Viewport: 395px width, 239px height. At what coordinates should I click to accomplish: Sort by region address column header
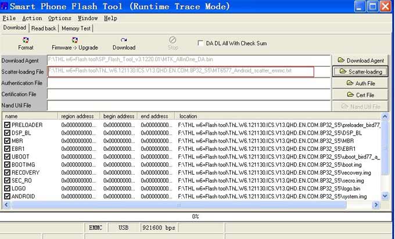coord(79,116)
